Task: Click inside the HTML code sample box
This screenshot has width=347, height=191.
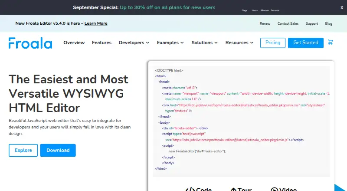Action: 241,122
